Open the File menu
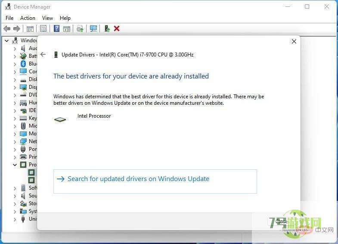 pyautogui.click(x=9, y=18)
